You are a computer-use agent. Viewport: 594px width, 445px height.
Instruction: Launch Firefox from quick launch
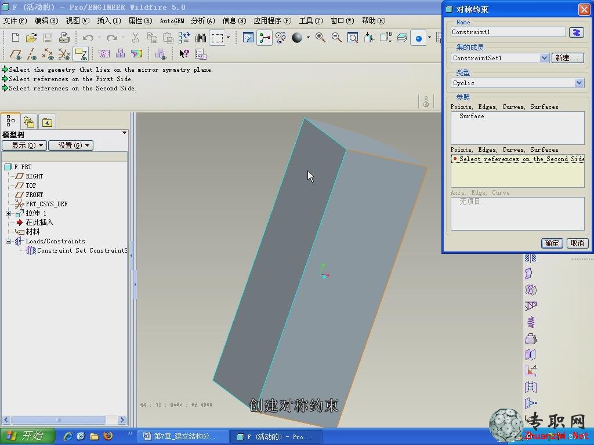click(108, 436)
